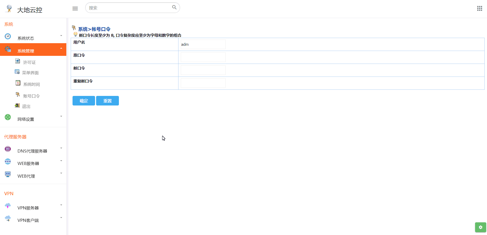Screen dimensions: 487x235
Task: Click the search magnifier icon
Action: [x=174, y=7]
